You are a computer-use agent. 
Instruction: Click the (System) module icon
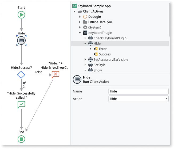click(85, 27)
